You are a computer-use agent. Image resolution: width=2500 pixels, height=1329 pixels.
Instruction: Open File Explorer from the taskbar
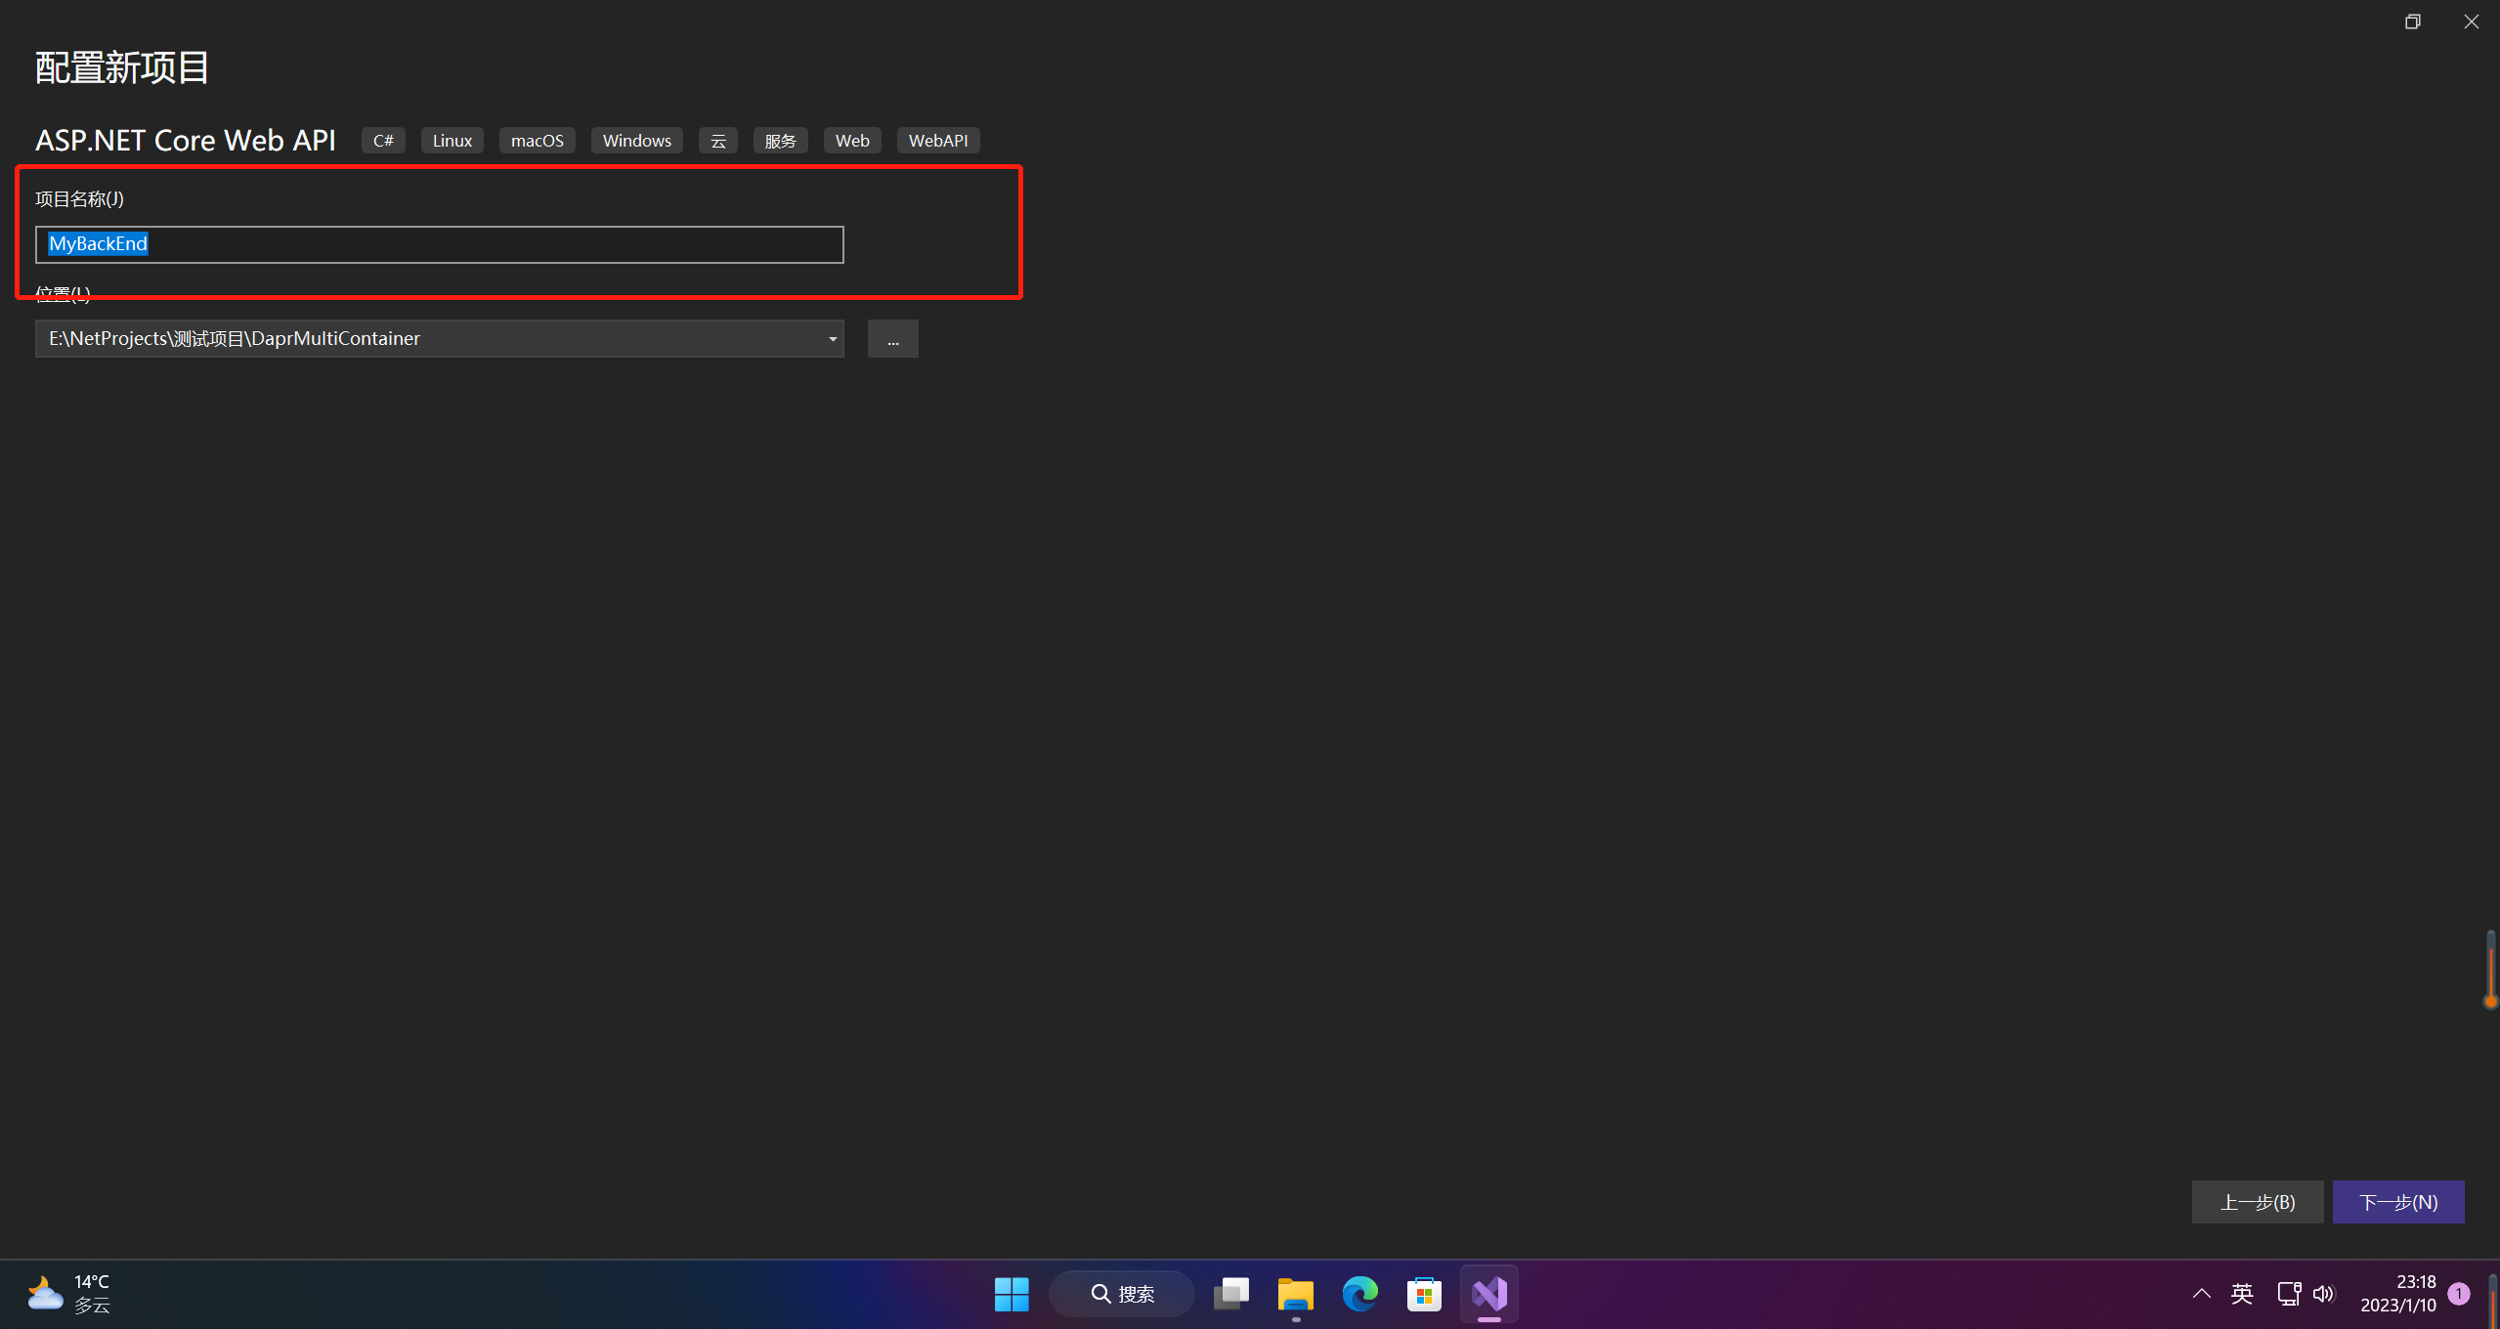point(1296,1294)
